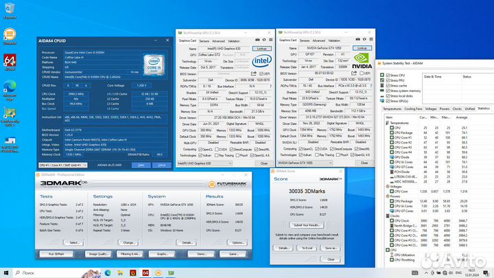494x278 pixels.
Task: Click Bus Interface question mark in NVIDIA GPU-Z
Action: coord(371,86)
